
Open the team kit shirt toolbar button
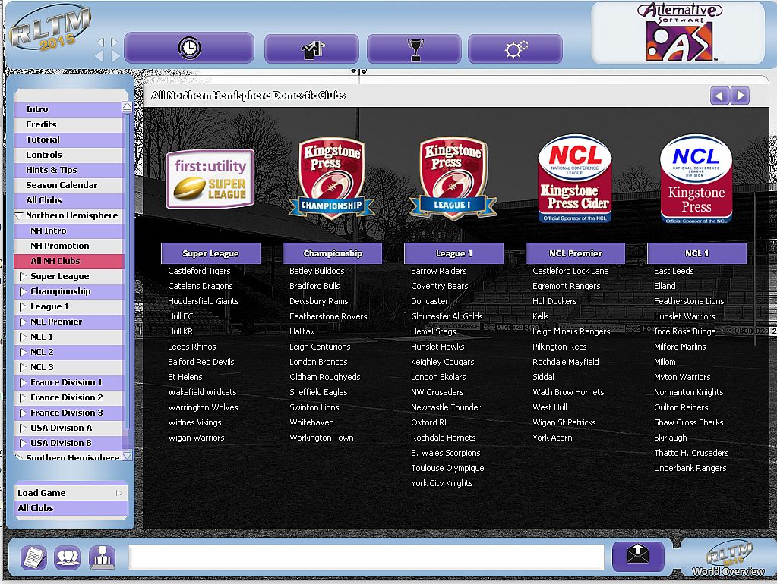[x=311, y=49]
